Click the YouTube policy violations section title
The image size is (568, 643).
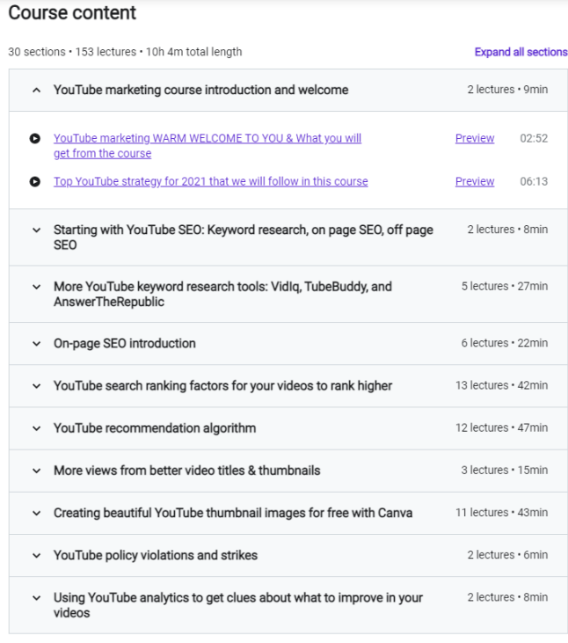click(155, 555)
